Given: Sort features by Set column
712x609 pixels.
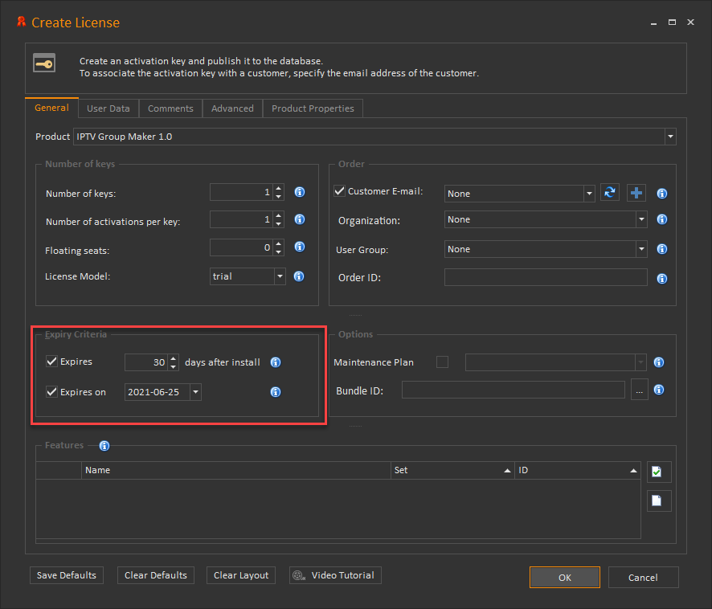Looking at the screenshot, I should (452, 470).
